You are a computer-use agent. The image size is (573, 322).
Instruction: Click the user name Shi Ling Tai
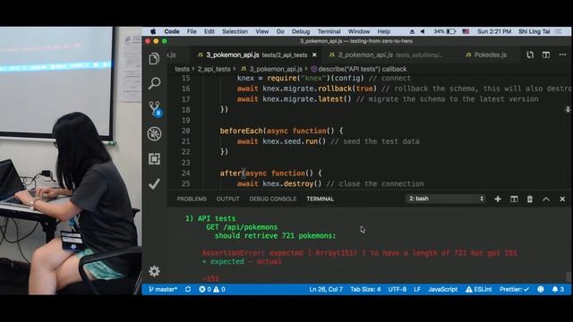(535, 31)
